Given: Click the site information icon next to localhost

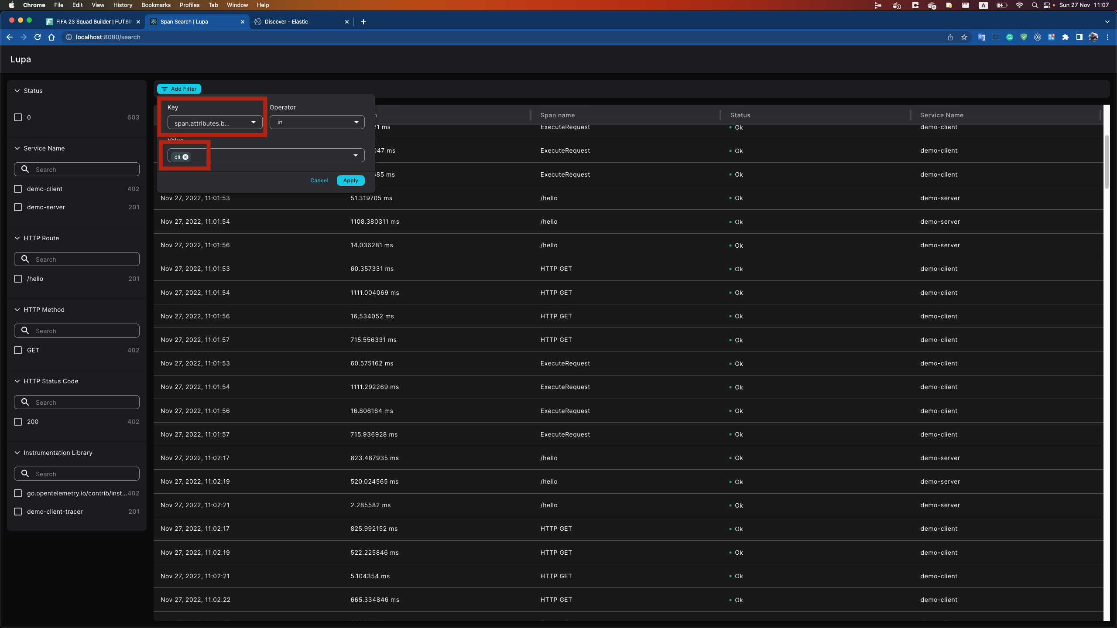Looking at the screenshot, I should pos(69,37).
